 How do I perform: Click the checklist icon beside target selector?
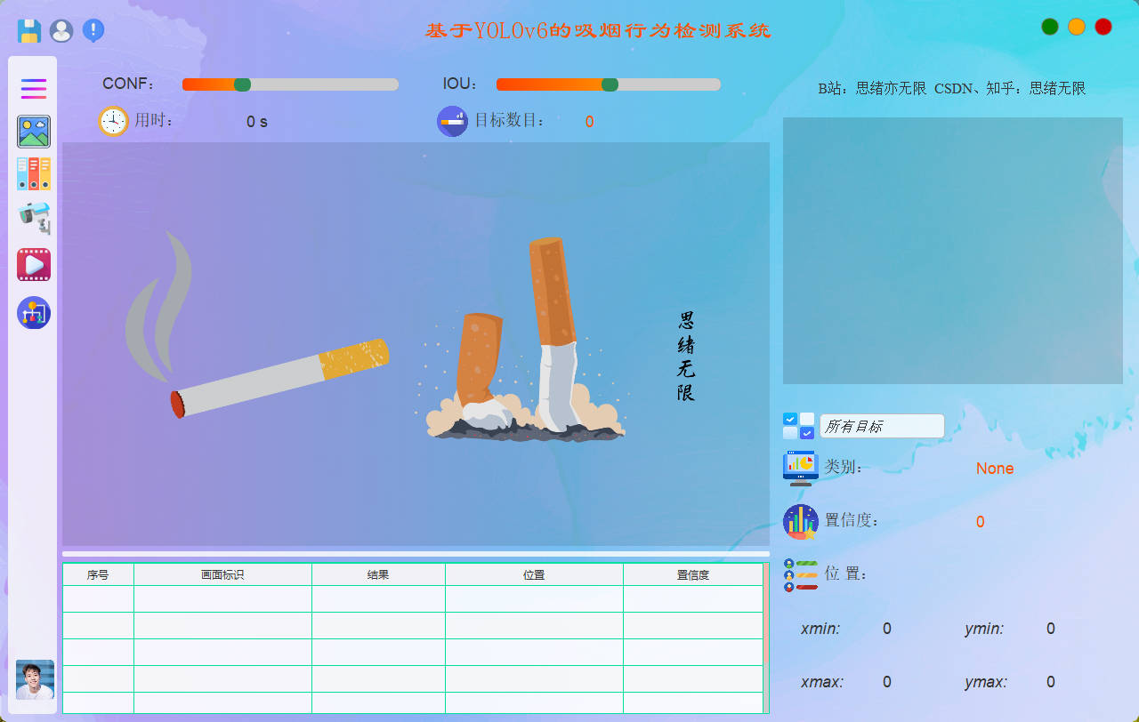click(798, 426)
